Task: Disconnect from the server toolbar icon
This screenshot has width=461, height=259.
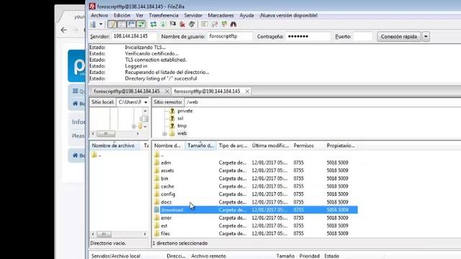Action: click(x=182, y=24)
